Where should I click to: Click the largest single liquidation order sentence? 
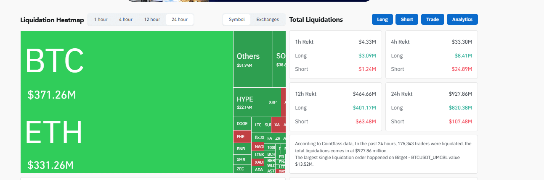pyautogui.click(x=377, y=161)
